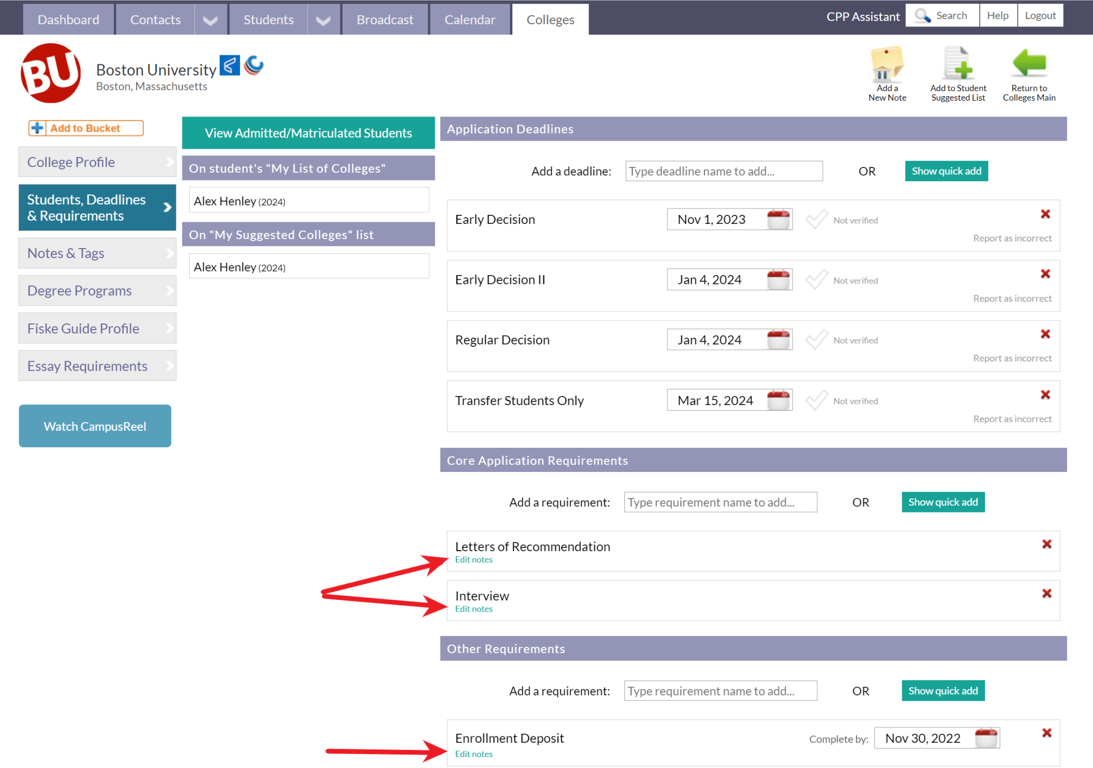Image resolution: width=1093 pixels, height=768 pixels.
Task: Go to the Dashboard tab
Action: (x=69, y=20)
